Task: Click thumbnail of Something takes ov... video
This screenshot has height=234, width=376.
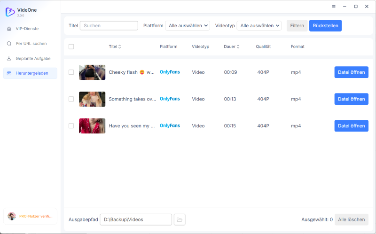Action: 92,99
